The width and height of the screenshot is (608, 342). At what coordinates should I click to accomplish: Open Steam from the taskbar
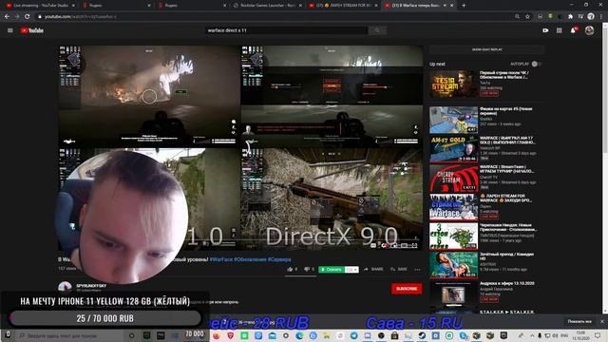click(422, 335)
